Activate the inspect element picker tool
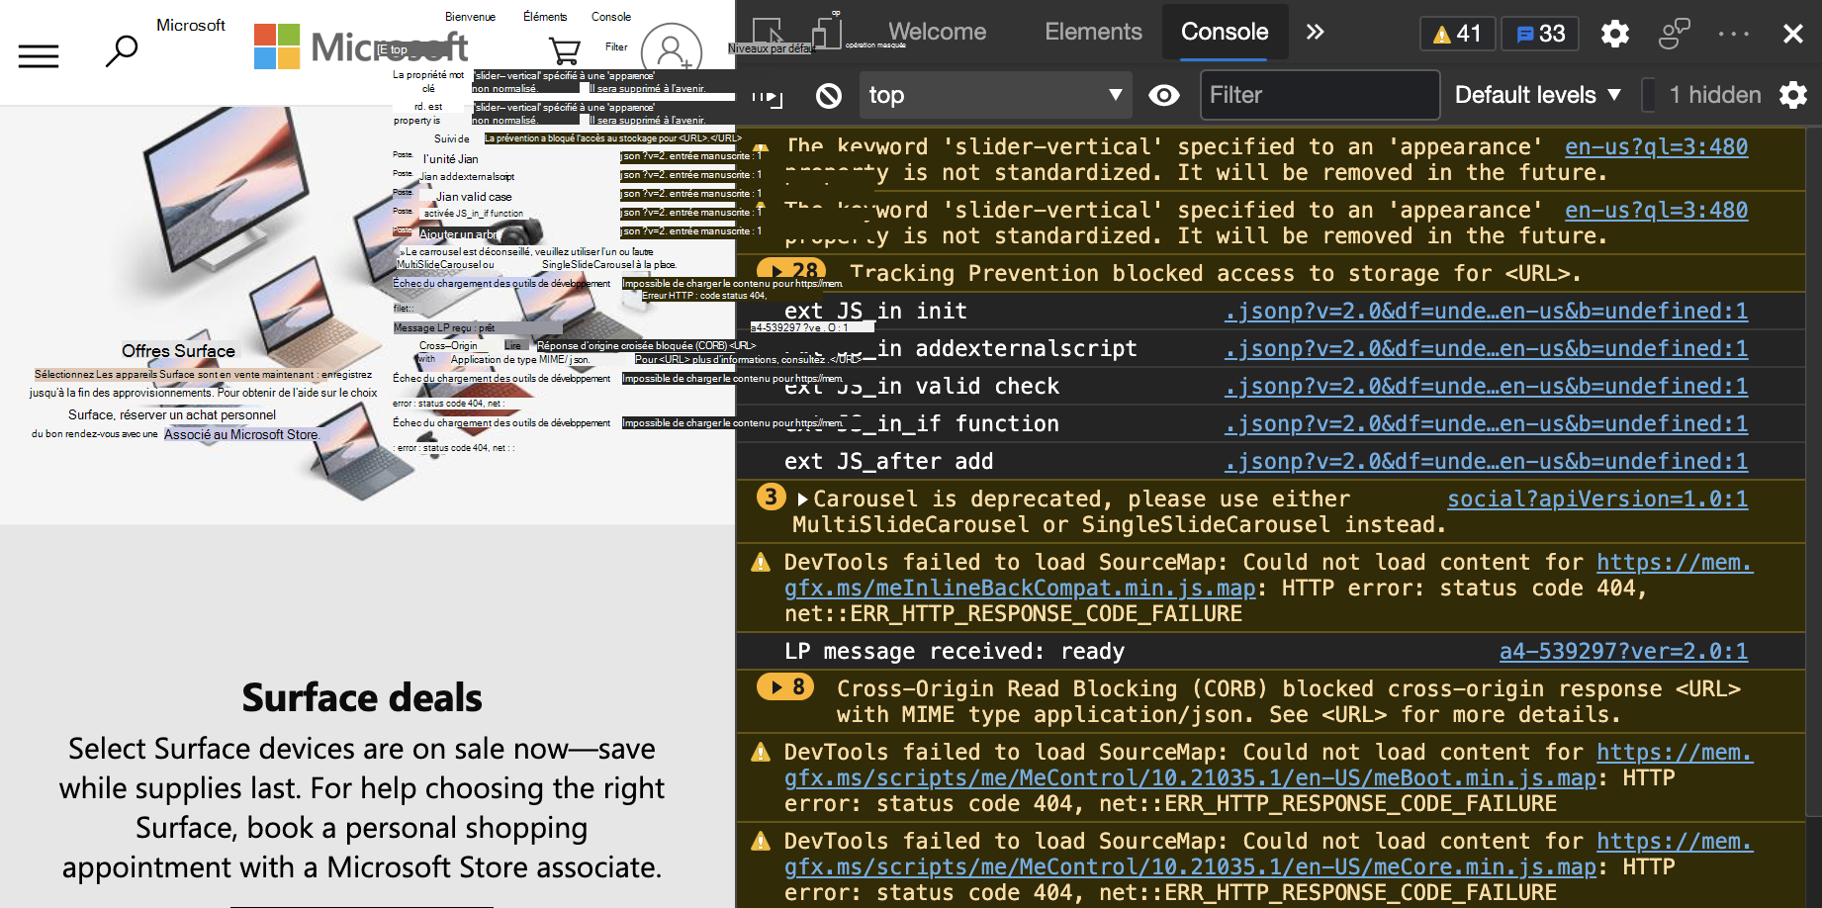 coord(769,33)
